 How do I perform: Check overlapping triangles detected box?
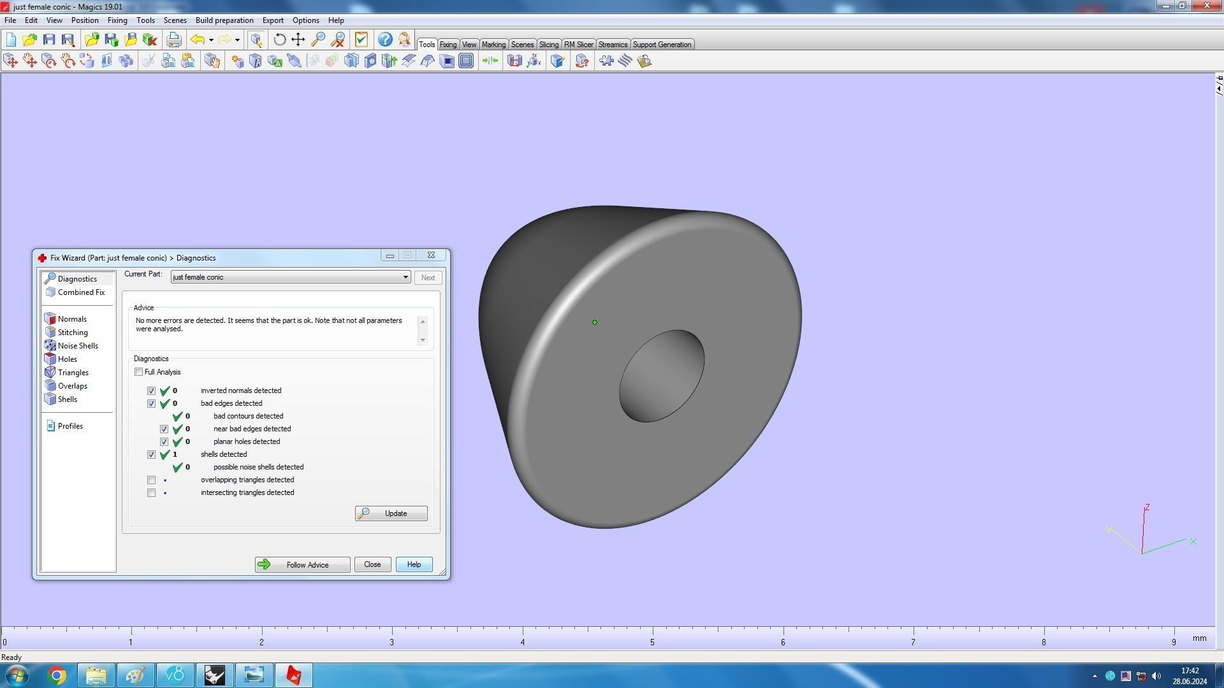(x=152, y=480)
